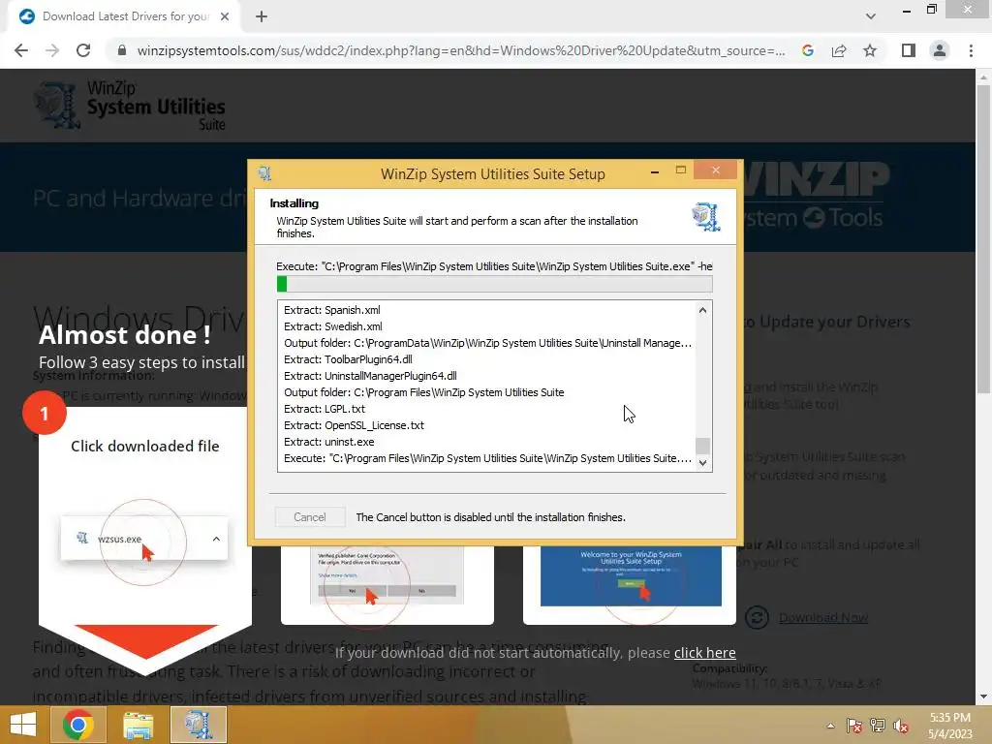This screenshot has width=992, height=744.
Task: Minimize the WinZip Setup window
Action: (x=655, y=171)
